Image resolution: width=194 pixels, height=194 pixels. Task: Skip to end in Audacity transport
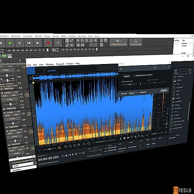point(38,43)
